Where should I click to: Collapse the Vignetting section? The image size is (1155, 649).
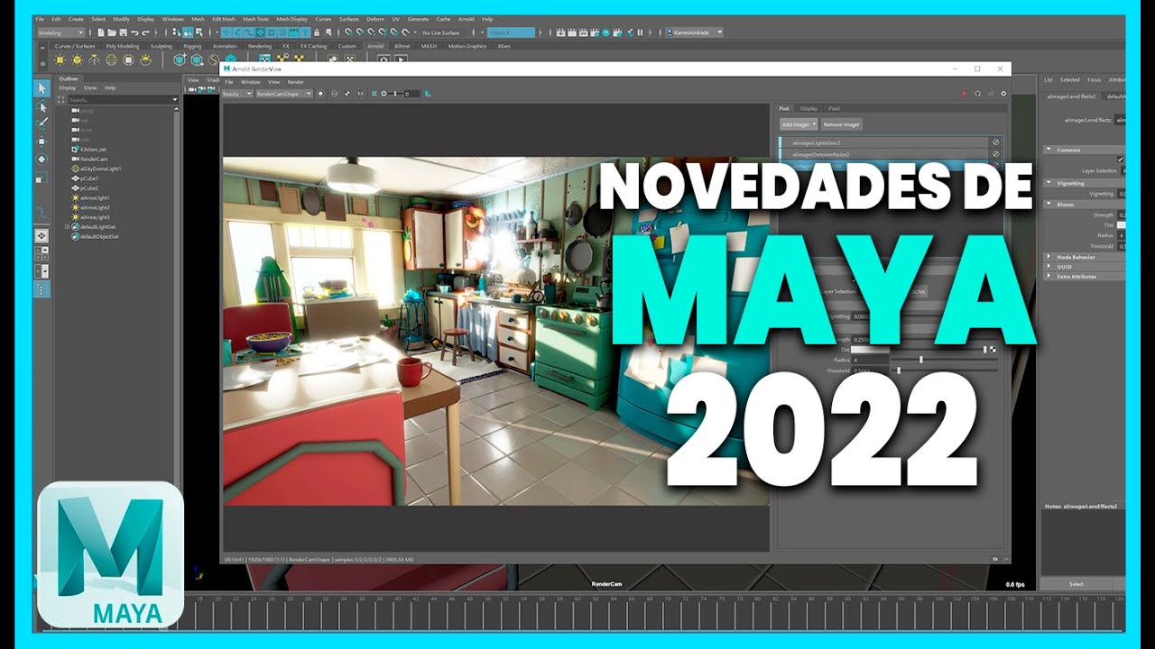(1049, 183)
